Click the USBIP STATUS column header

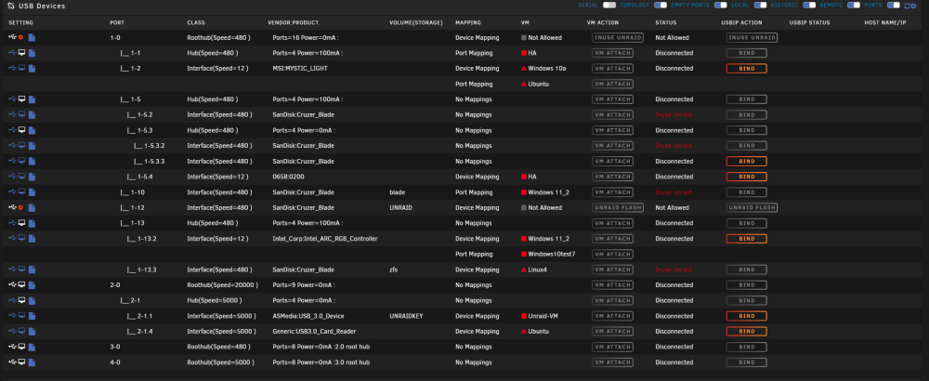pos(809,22)
